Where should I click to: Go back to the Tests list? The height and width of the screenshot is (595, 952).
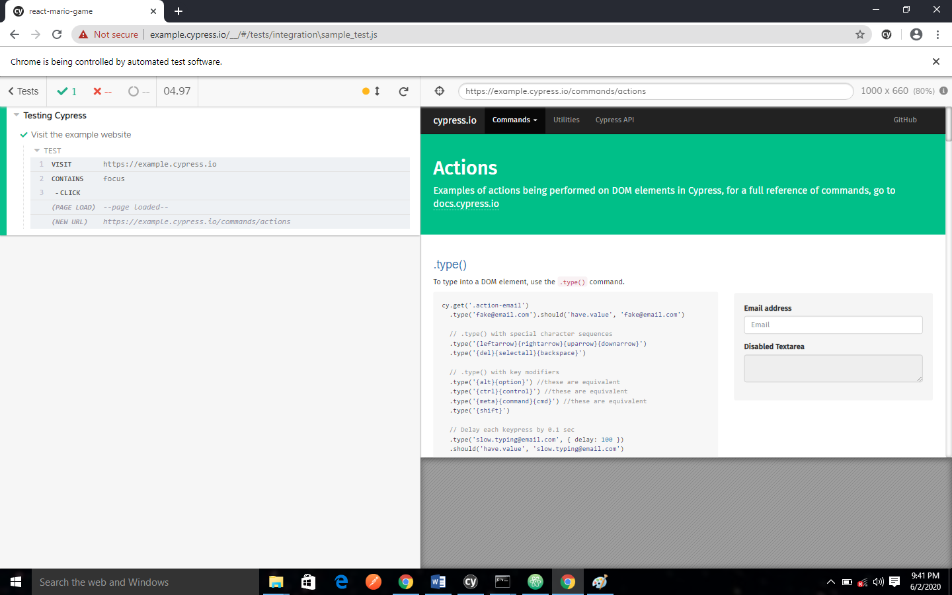tap(23, 91)
